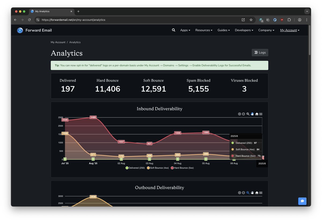Click the 1589 hard bounce data label
This screenshot has height=221, width=322.
(206, 132)
